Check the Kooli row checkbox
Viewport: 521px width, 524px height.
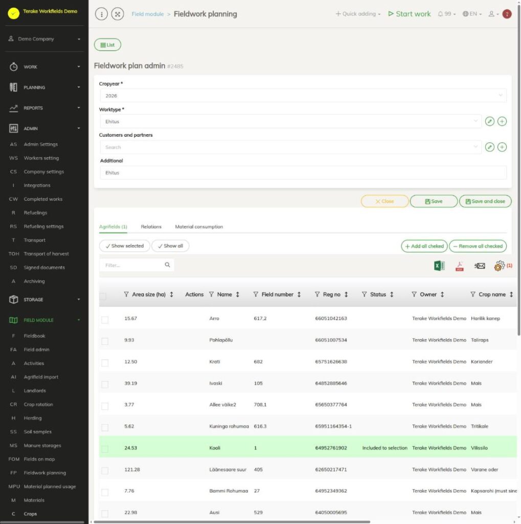click(105, 449)
